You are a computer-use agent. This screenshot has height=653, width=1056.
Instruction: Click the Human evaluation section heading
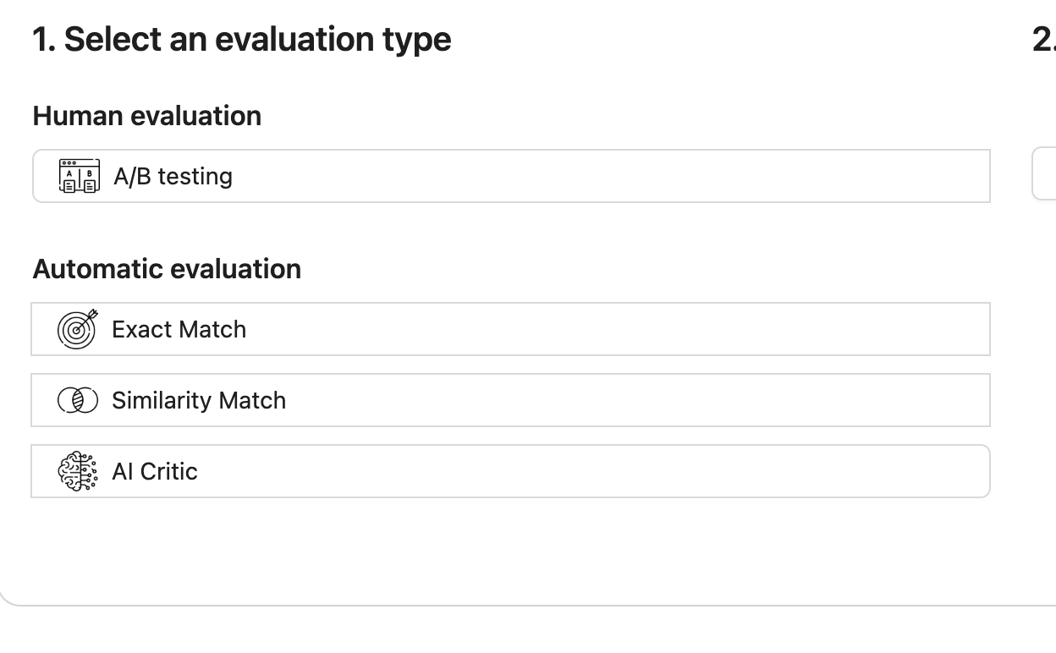[146, 115]
